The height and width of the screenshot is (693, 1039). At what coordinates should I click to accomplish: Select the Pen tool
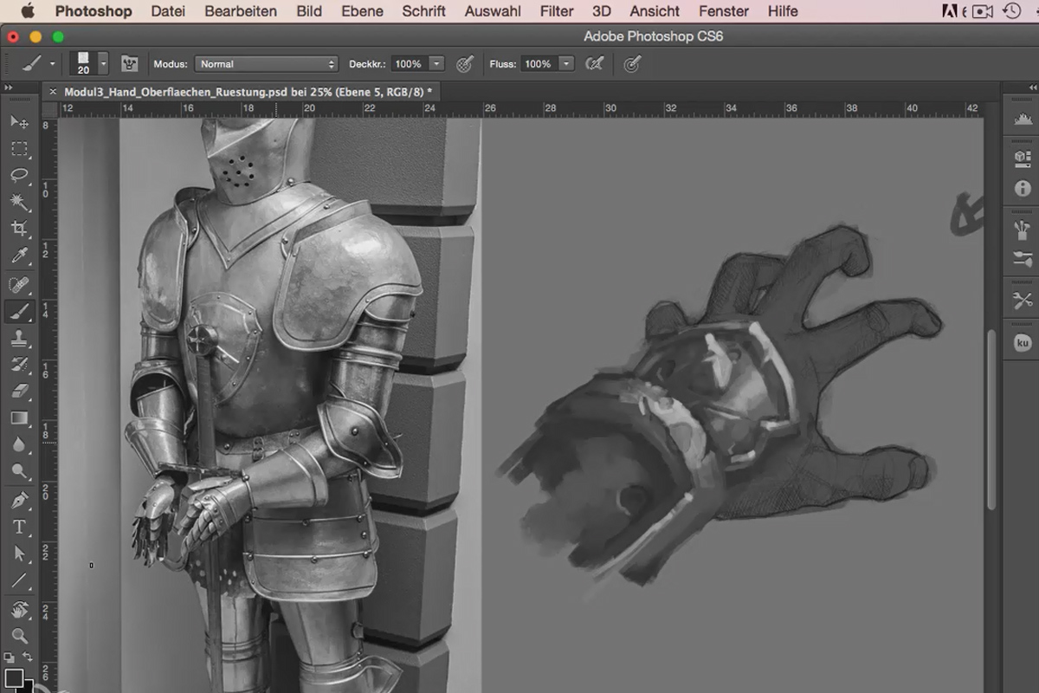click(x=19, y=500)
